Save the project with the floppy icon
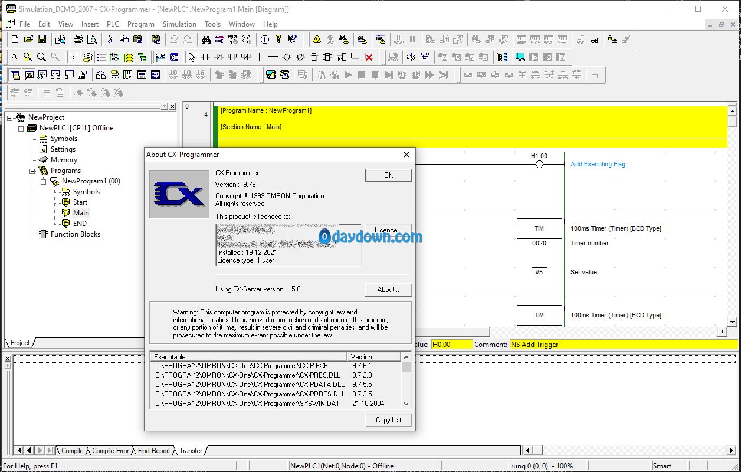The width and height of the screenshot is (741, 472). tap(42, 40)
